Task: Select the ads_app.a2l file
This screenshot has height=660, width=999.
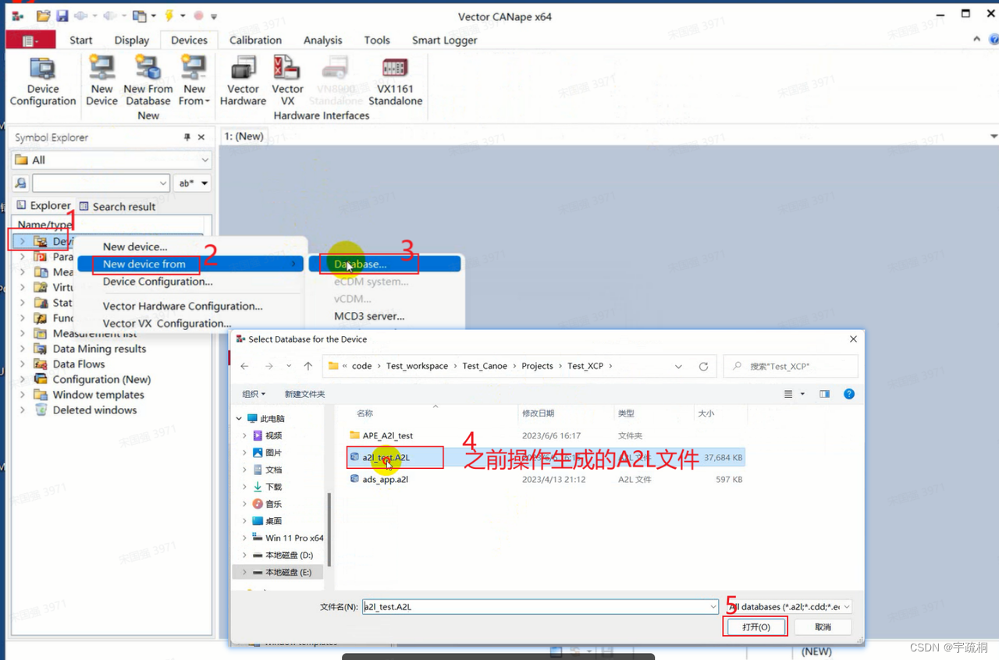Action: click(x=385, y=479)
